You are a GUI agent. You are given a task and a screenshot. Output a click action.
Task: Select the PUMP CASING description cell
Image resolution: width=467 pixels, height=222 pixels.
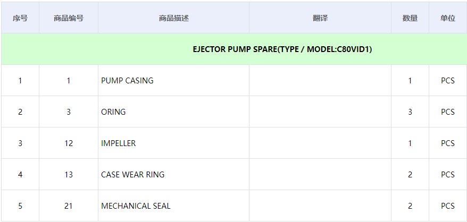pyautogui.click(x=127, y=81)
